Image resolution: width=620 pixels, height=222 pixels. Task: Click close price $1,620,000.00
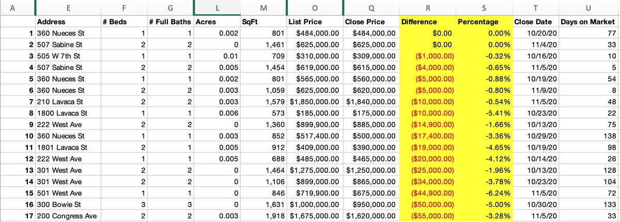(x=371, y=215)
